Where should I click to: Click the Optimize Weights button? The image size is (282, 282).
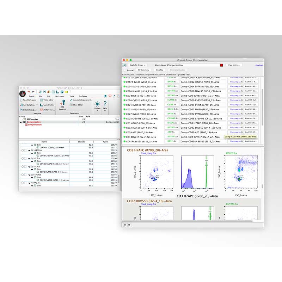pyautogui.click(x=178, y=70)
